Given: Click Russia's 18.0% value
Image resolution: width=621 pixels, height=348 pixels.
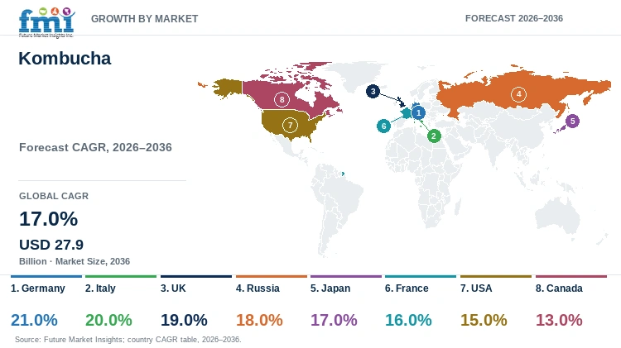Looking at the screenshot, I should [x=259, y=320].
